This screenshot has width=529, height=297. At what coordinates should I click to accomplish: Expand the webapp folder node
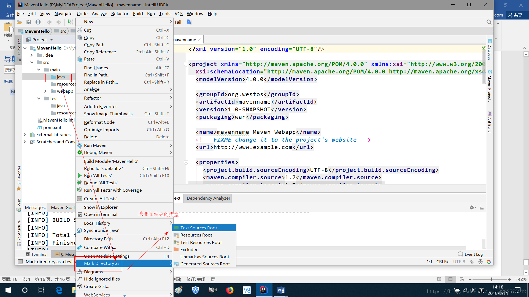point(45,91)
